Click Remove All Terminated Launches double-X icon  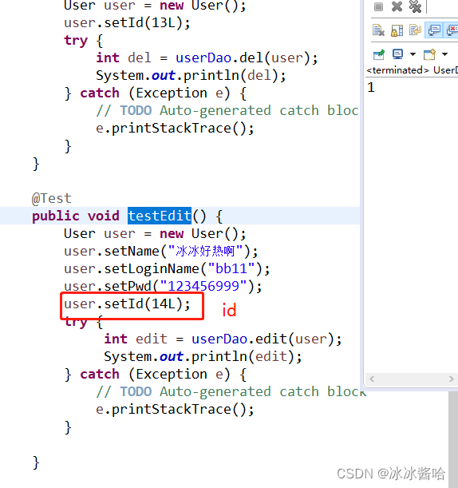click(x=415, y=6)
